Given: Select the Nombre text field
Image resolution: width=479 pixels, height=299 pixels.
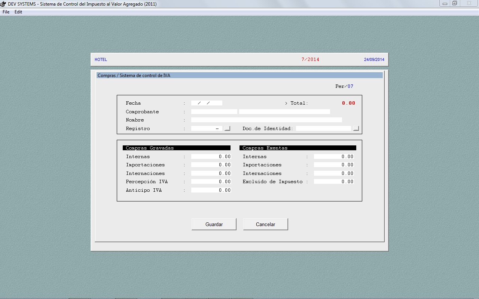Looking at the screenshot, I should [x=266, y=120].
